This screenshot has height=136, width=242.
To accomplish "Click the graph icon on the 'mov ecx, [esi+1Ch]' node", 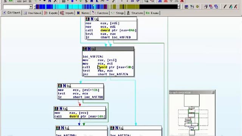I will [x=69, y=86].
